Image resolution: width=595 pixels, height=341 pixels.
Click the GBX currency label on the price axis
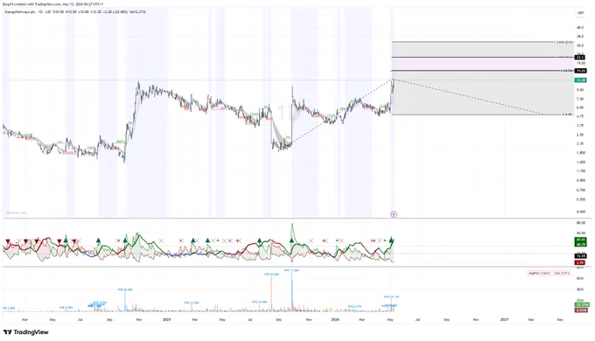(x=581, y=13)
